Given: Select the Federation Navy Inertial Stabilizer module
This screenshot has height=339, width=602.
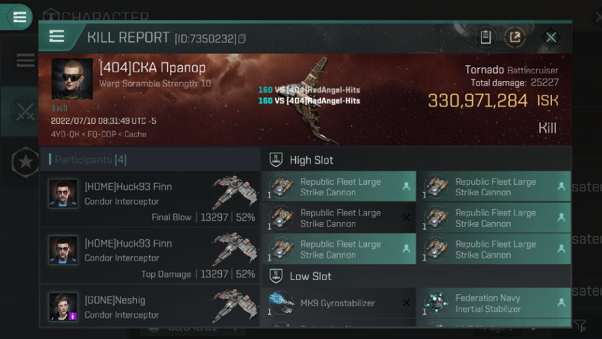Looking at the screenshot, I should (493, 303).
